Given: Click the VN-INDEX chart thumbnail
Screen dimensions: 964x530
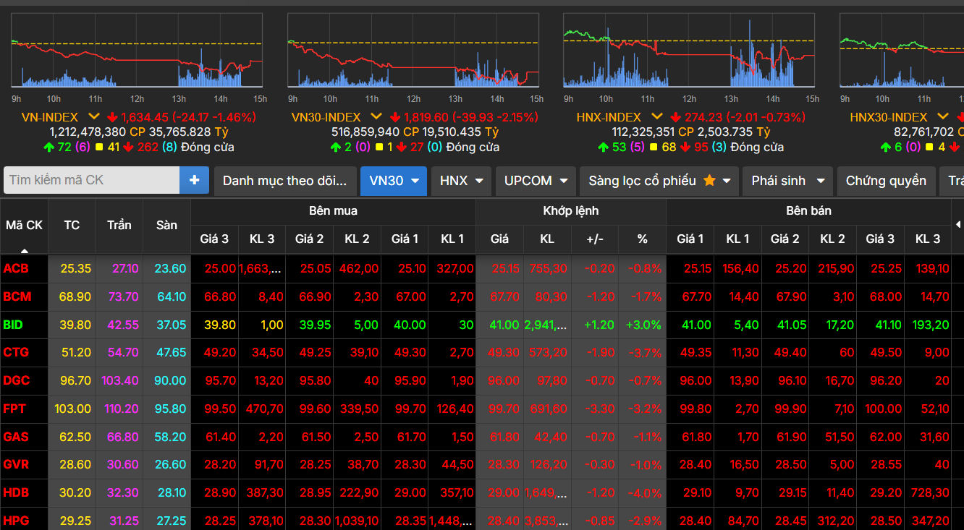Looking at the screenshot, I should pyautogui.click(x=137, y=51).
